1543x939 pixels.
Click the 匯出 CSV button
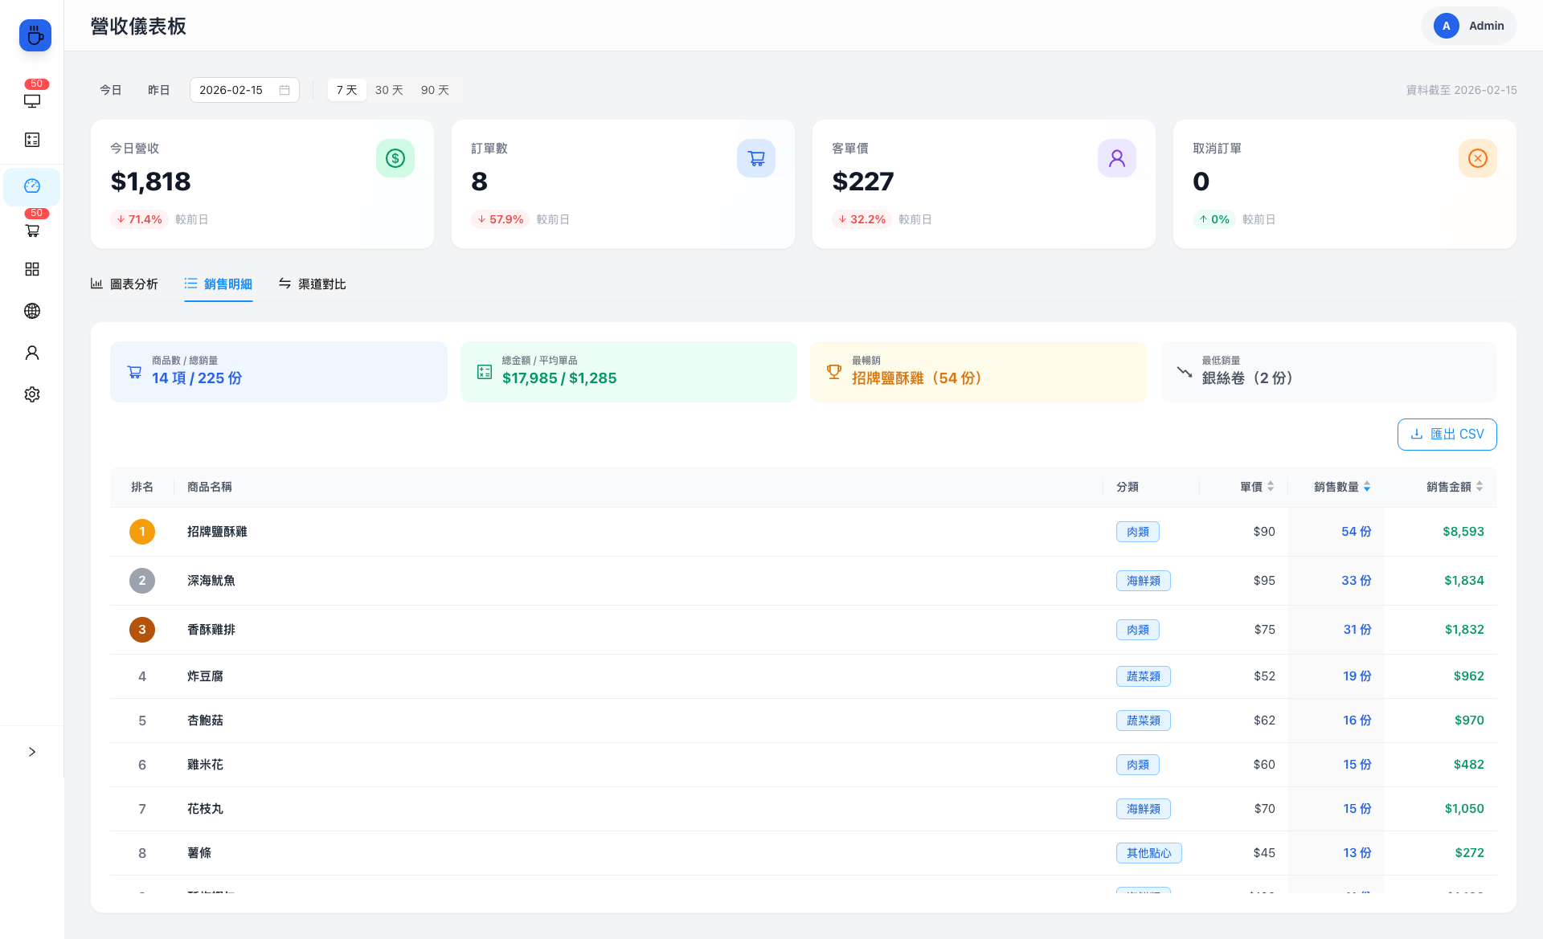[x=1447, y=435]
